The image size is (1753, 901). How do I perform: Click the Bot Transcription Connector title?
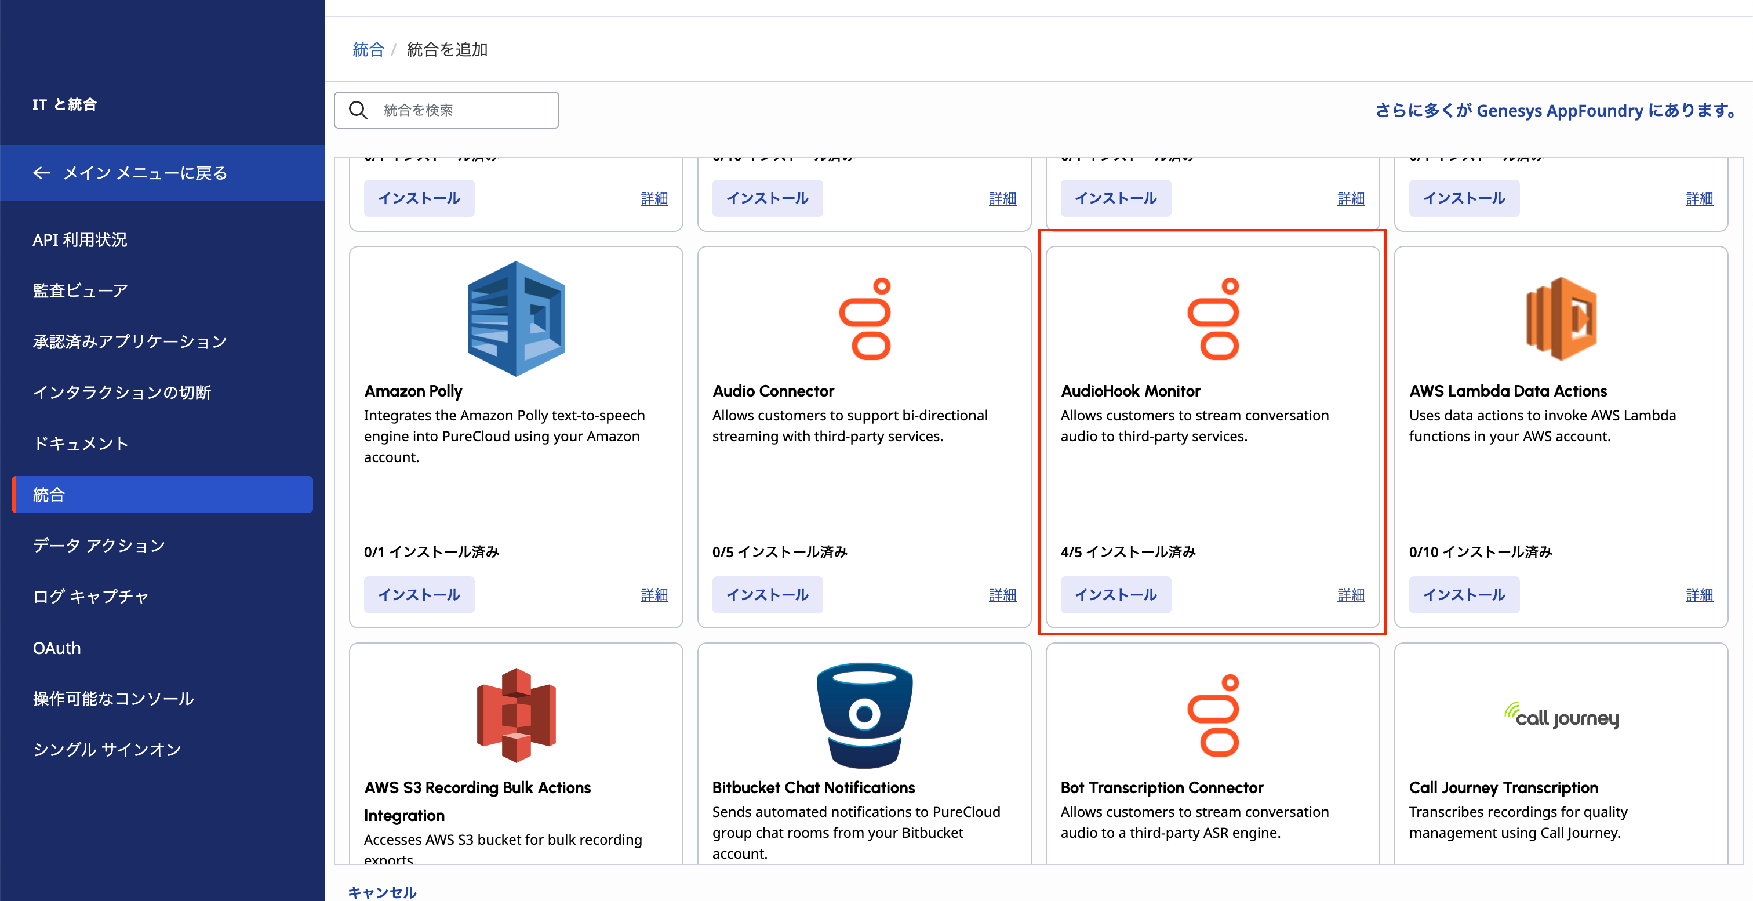point(1162,788)
